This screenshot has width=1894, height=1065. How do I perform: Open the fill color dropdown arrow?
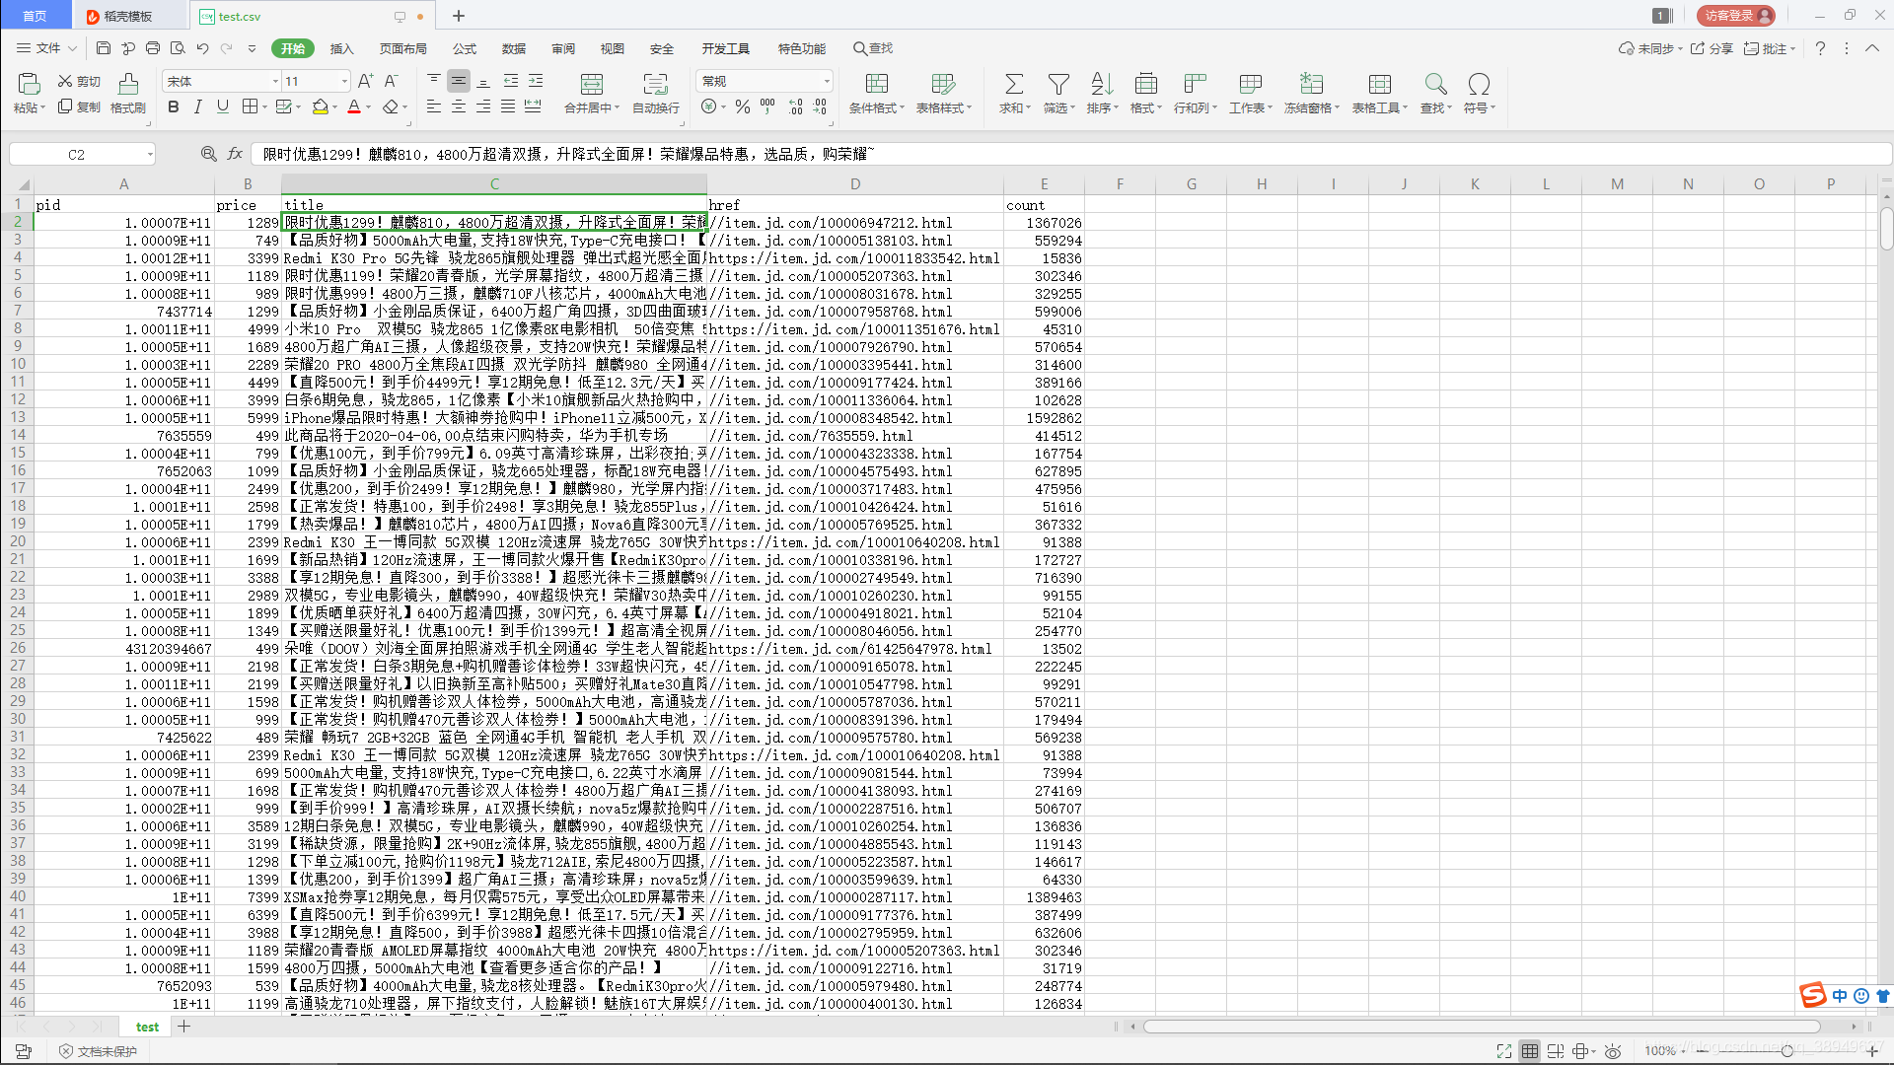point(335,107)
